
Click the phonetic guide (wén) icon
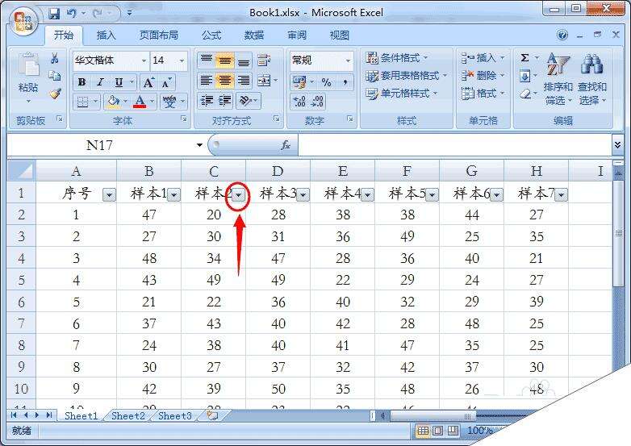[x=169, y=102]
